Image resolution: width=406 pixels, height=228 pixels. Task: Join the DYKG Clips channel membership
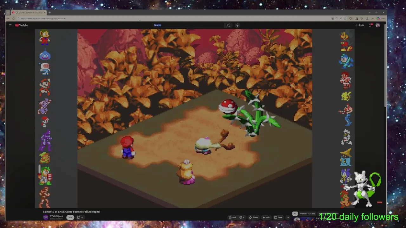click(x=70, y=217)
